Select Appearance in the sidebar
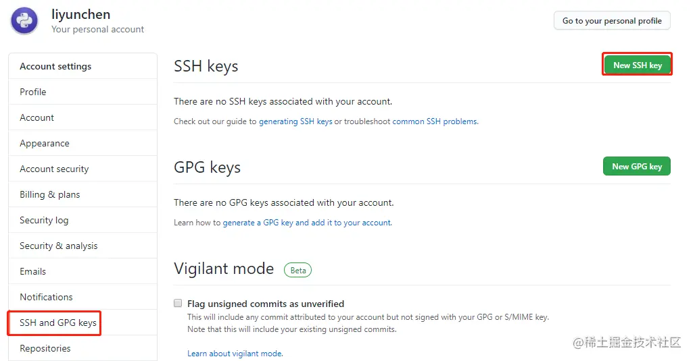The image size is (693, 361). tap(45, 143)
